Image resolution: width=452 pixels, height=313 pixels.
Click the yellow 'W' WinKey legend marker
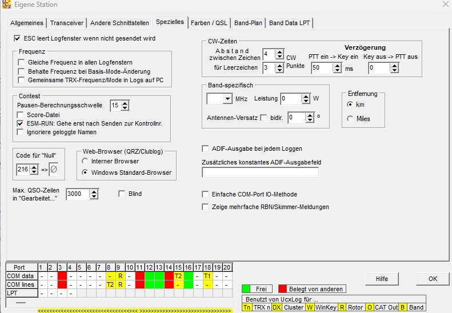[x=309, y=307]
